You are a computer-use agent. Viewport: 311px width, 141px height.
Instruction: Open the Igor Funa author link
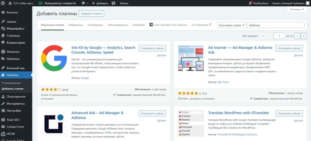[223, 82]
